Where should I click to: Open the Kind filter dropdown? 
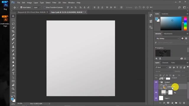pyautogui.click(x=161, y=67)
